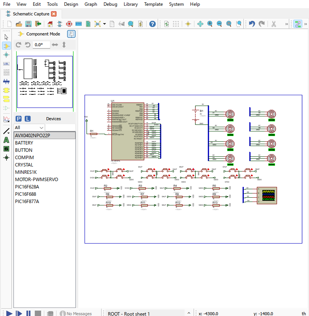Undo the last action using the toolbar
309x316 pixels.
click(252, 24)
